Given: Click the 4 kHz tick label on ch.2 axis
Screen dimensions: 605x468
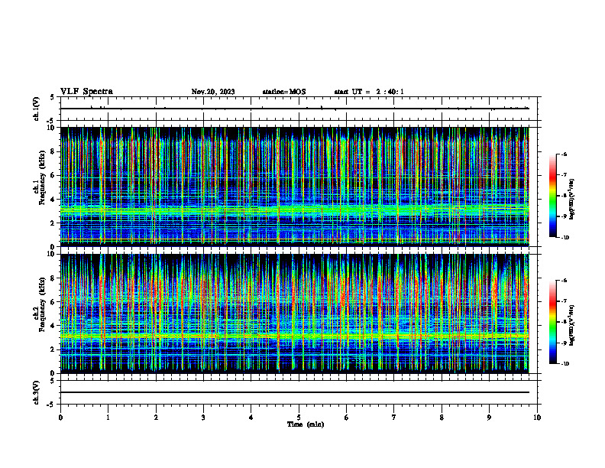Looking at the screenshot, I should pos(53,326).
